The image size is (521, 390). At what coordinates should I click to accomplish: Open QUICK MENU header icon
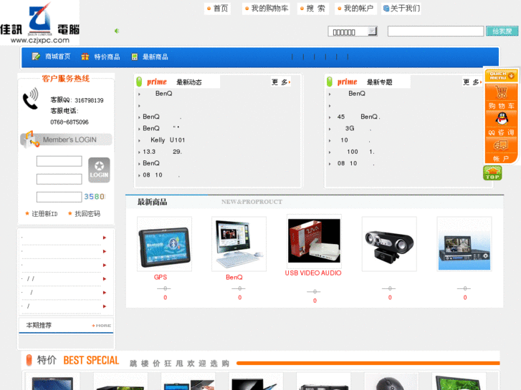pyautogui.click(x=501, y=75)
